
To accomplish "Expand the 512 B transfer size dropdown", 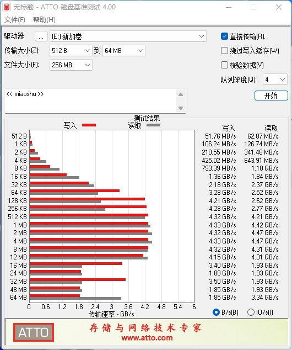I will pyautogui.click(x=71, y=51).
